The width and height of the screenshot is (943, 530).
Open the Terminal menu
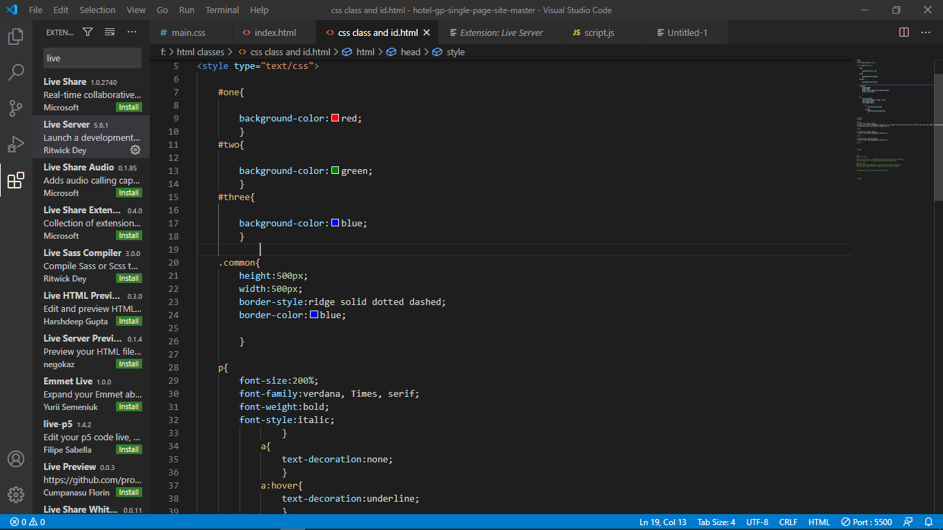click(222, 10)
